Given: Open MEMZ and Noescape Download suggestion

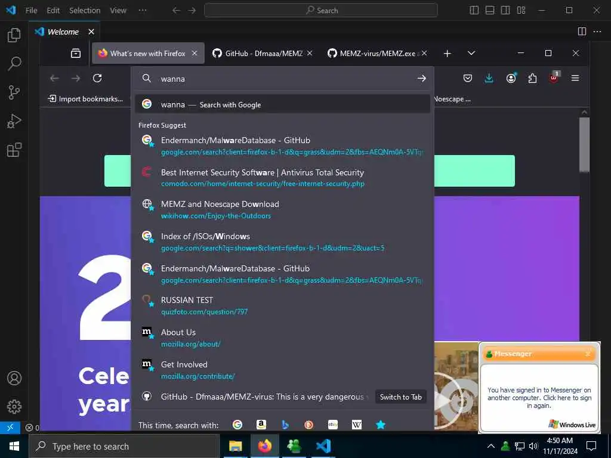Looking at the screenshot, I should coord(282,209).
